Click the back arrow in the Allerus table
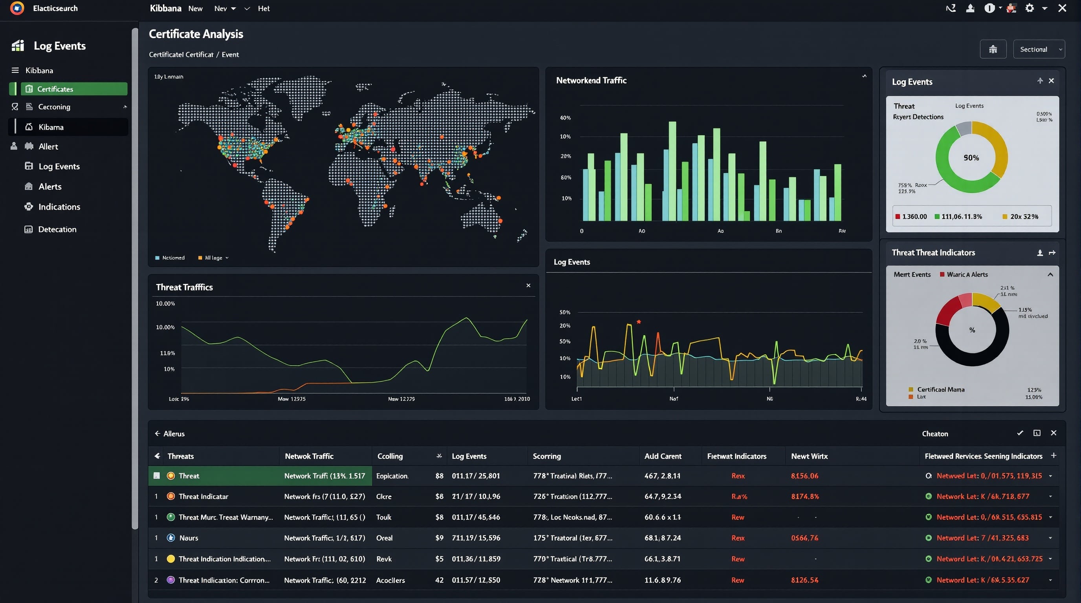This screenshot has height=603, width=1081. click(x=158, y=433)
